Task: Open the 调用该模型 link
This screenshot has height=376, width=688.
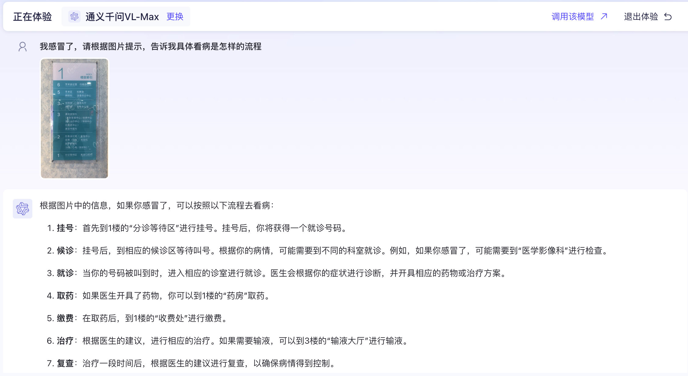Action: pos(572,16)
